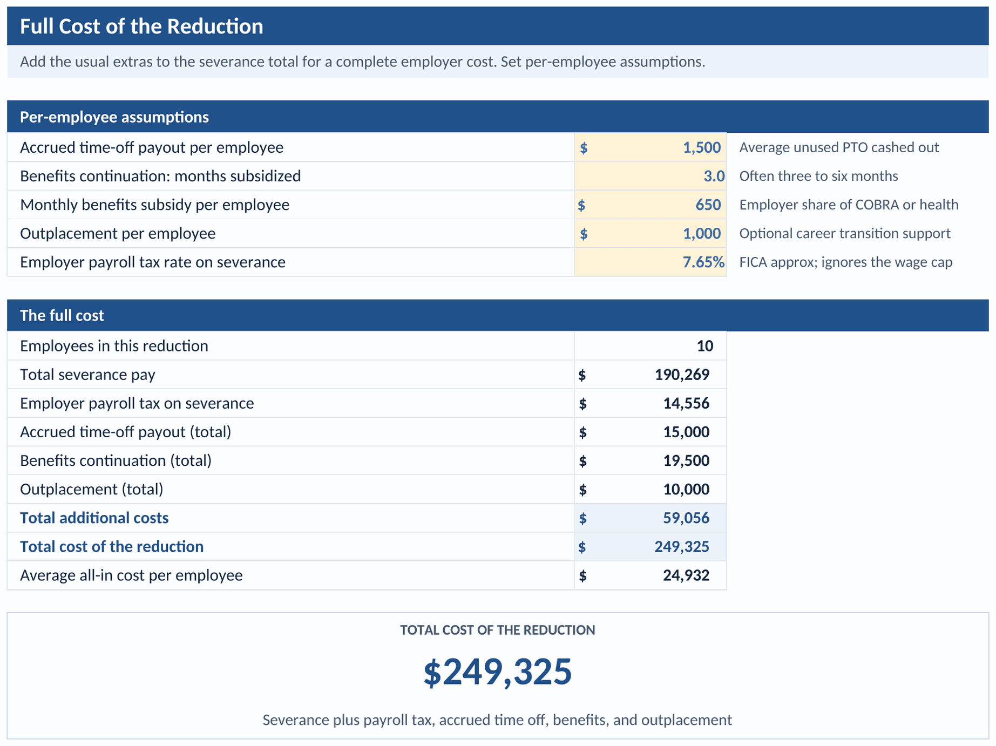
Task: Click the 'Employees in this reduction' label
Action: 114,346
